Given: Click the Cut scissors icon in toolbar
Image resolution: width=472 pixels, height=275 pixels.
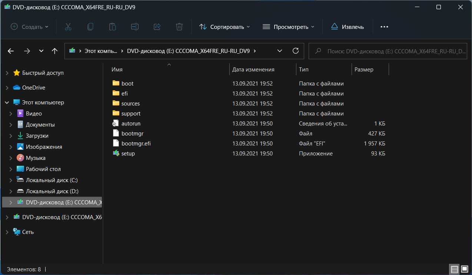Looking at the screenshot, I should coord(68,27).
